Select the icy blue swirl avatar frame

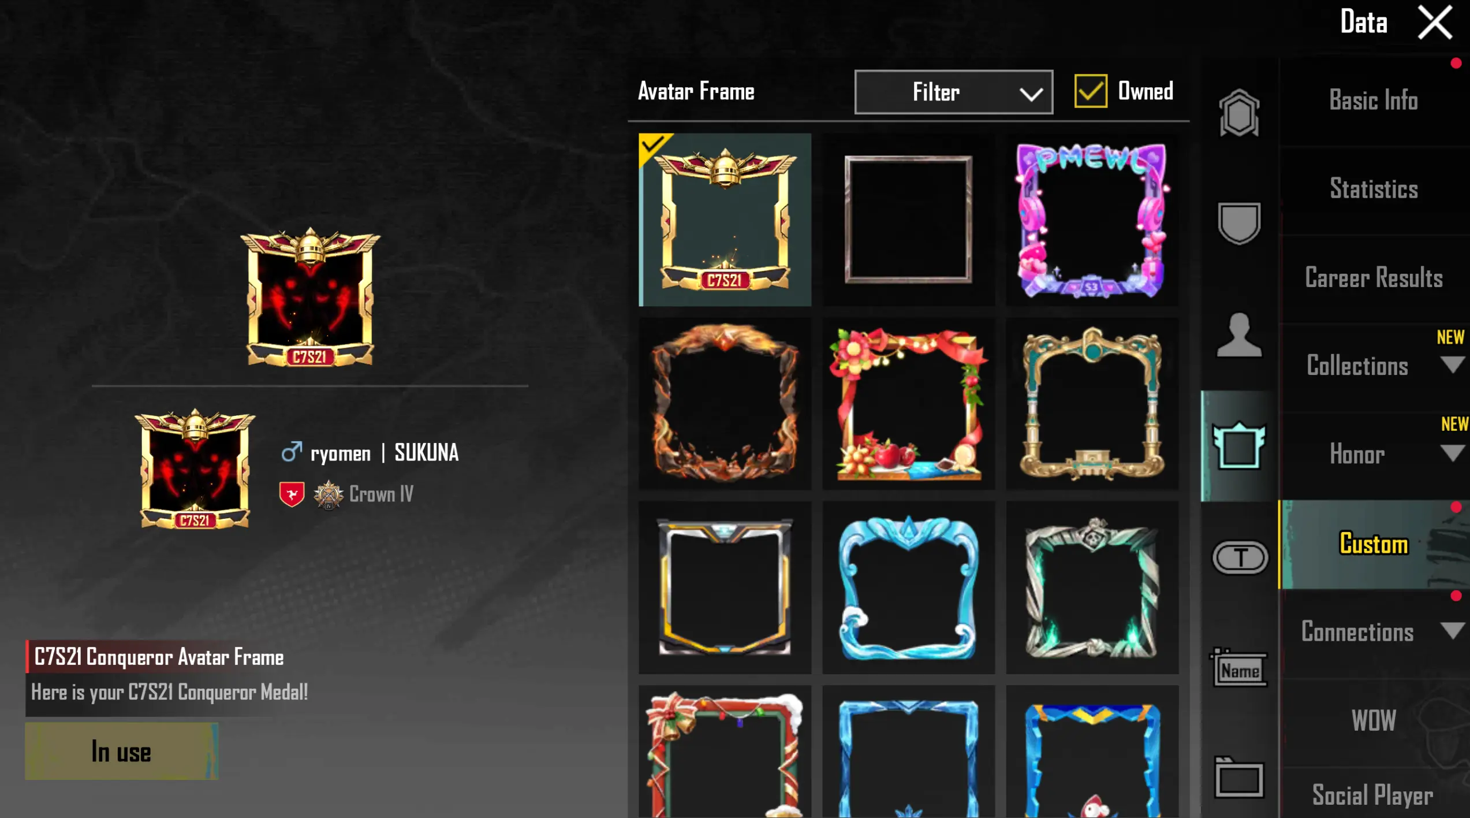(908, 587)
